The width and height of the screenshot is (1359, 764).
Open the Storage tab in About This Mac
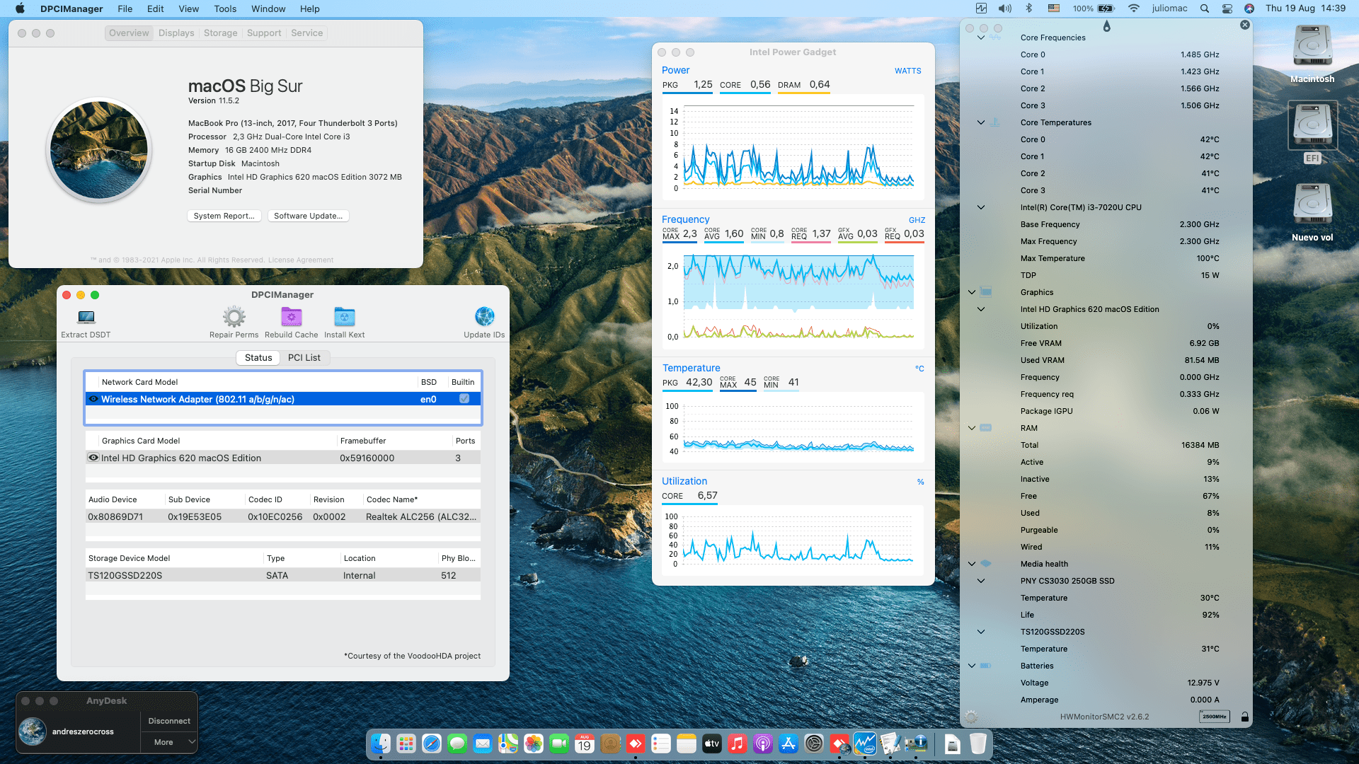(x=221, y=33)
